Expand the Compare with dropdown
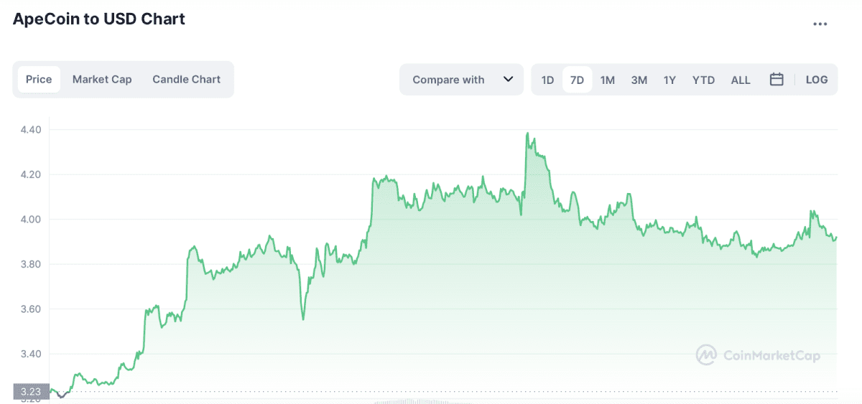862x404 pixels. [x=462, y=80]
